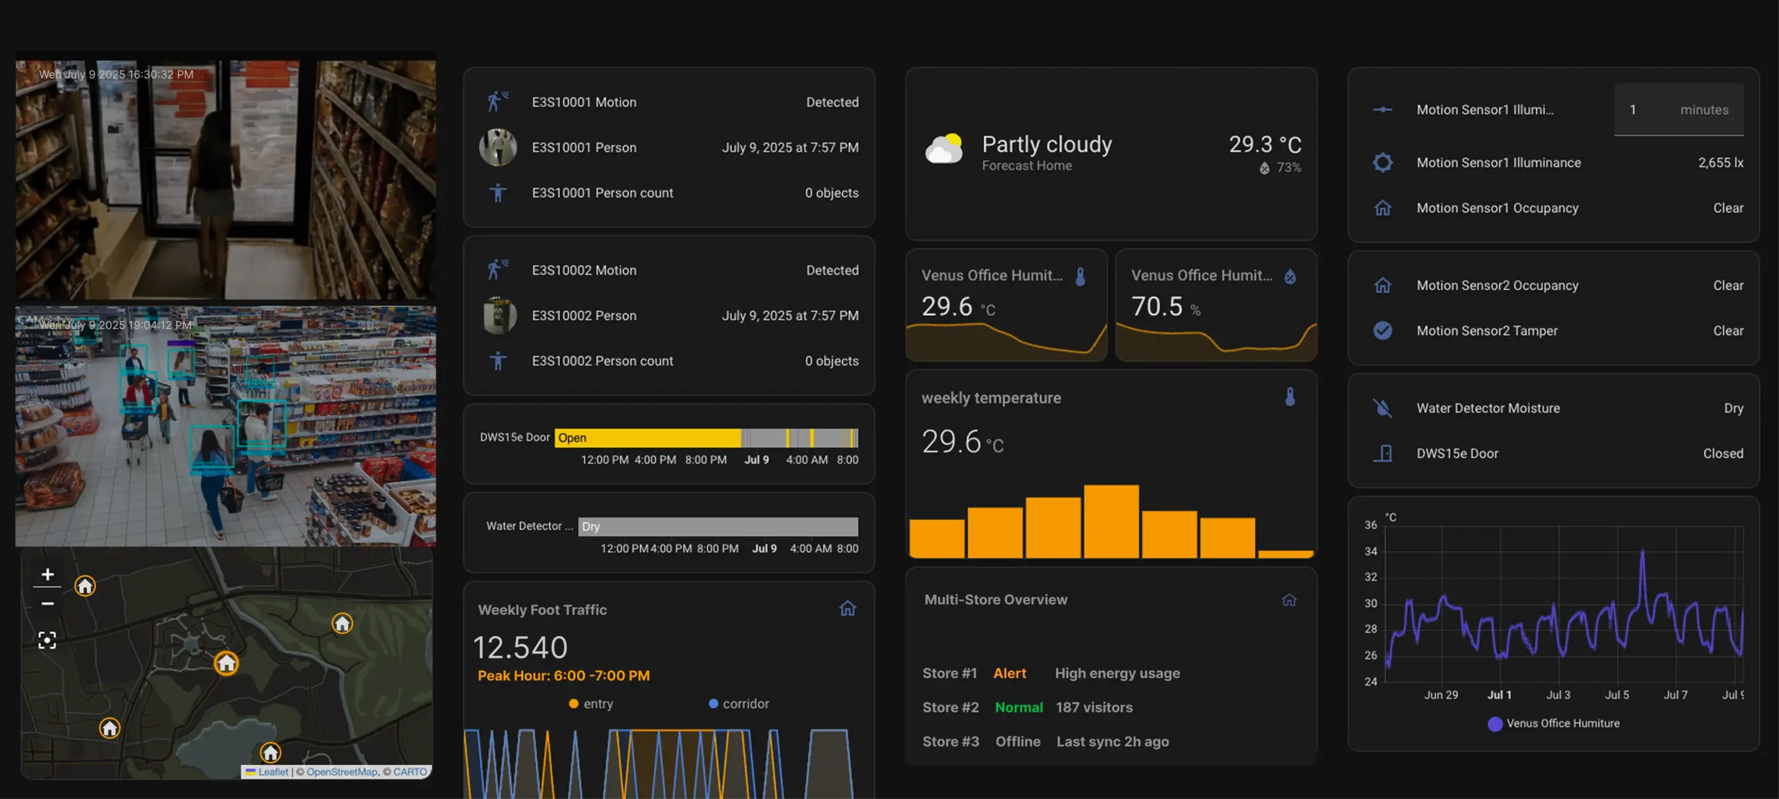Click the thermometer icon on weekly temperature card

1290,397
